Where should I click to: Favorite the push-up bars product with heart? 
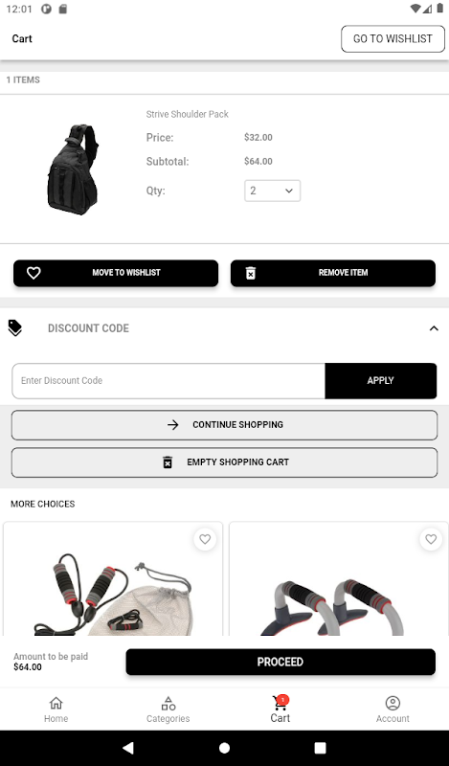coord(431,539)
